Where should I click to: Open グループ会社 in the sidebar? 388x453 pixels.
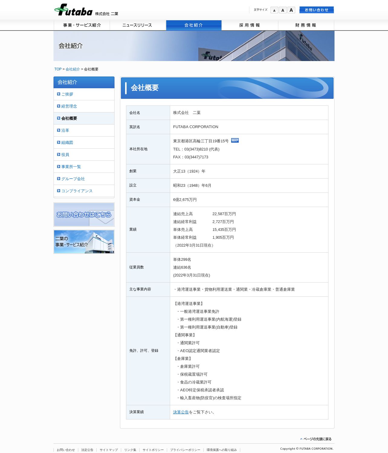tap(73, 179)
